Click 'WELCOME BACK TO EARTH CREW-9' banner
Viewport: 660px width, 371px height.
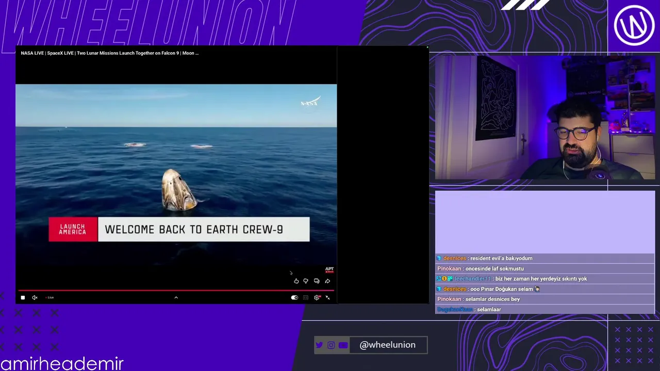click(x=204, y=229)
